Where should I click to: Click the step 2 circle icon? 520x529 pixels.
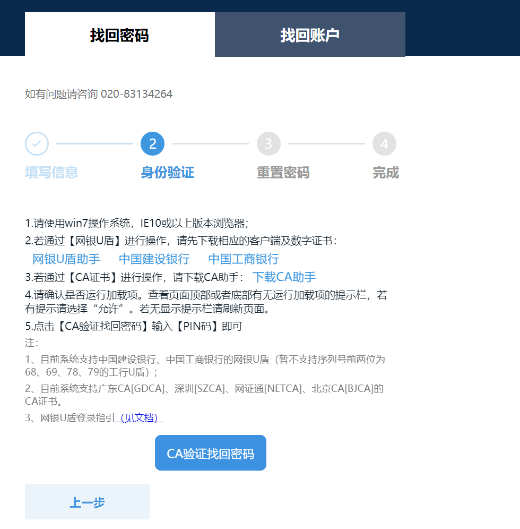pos(153,144)
